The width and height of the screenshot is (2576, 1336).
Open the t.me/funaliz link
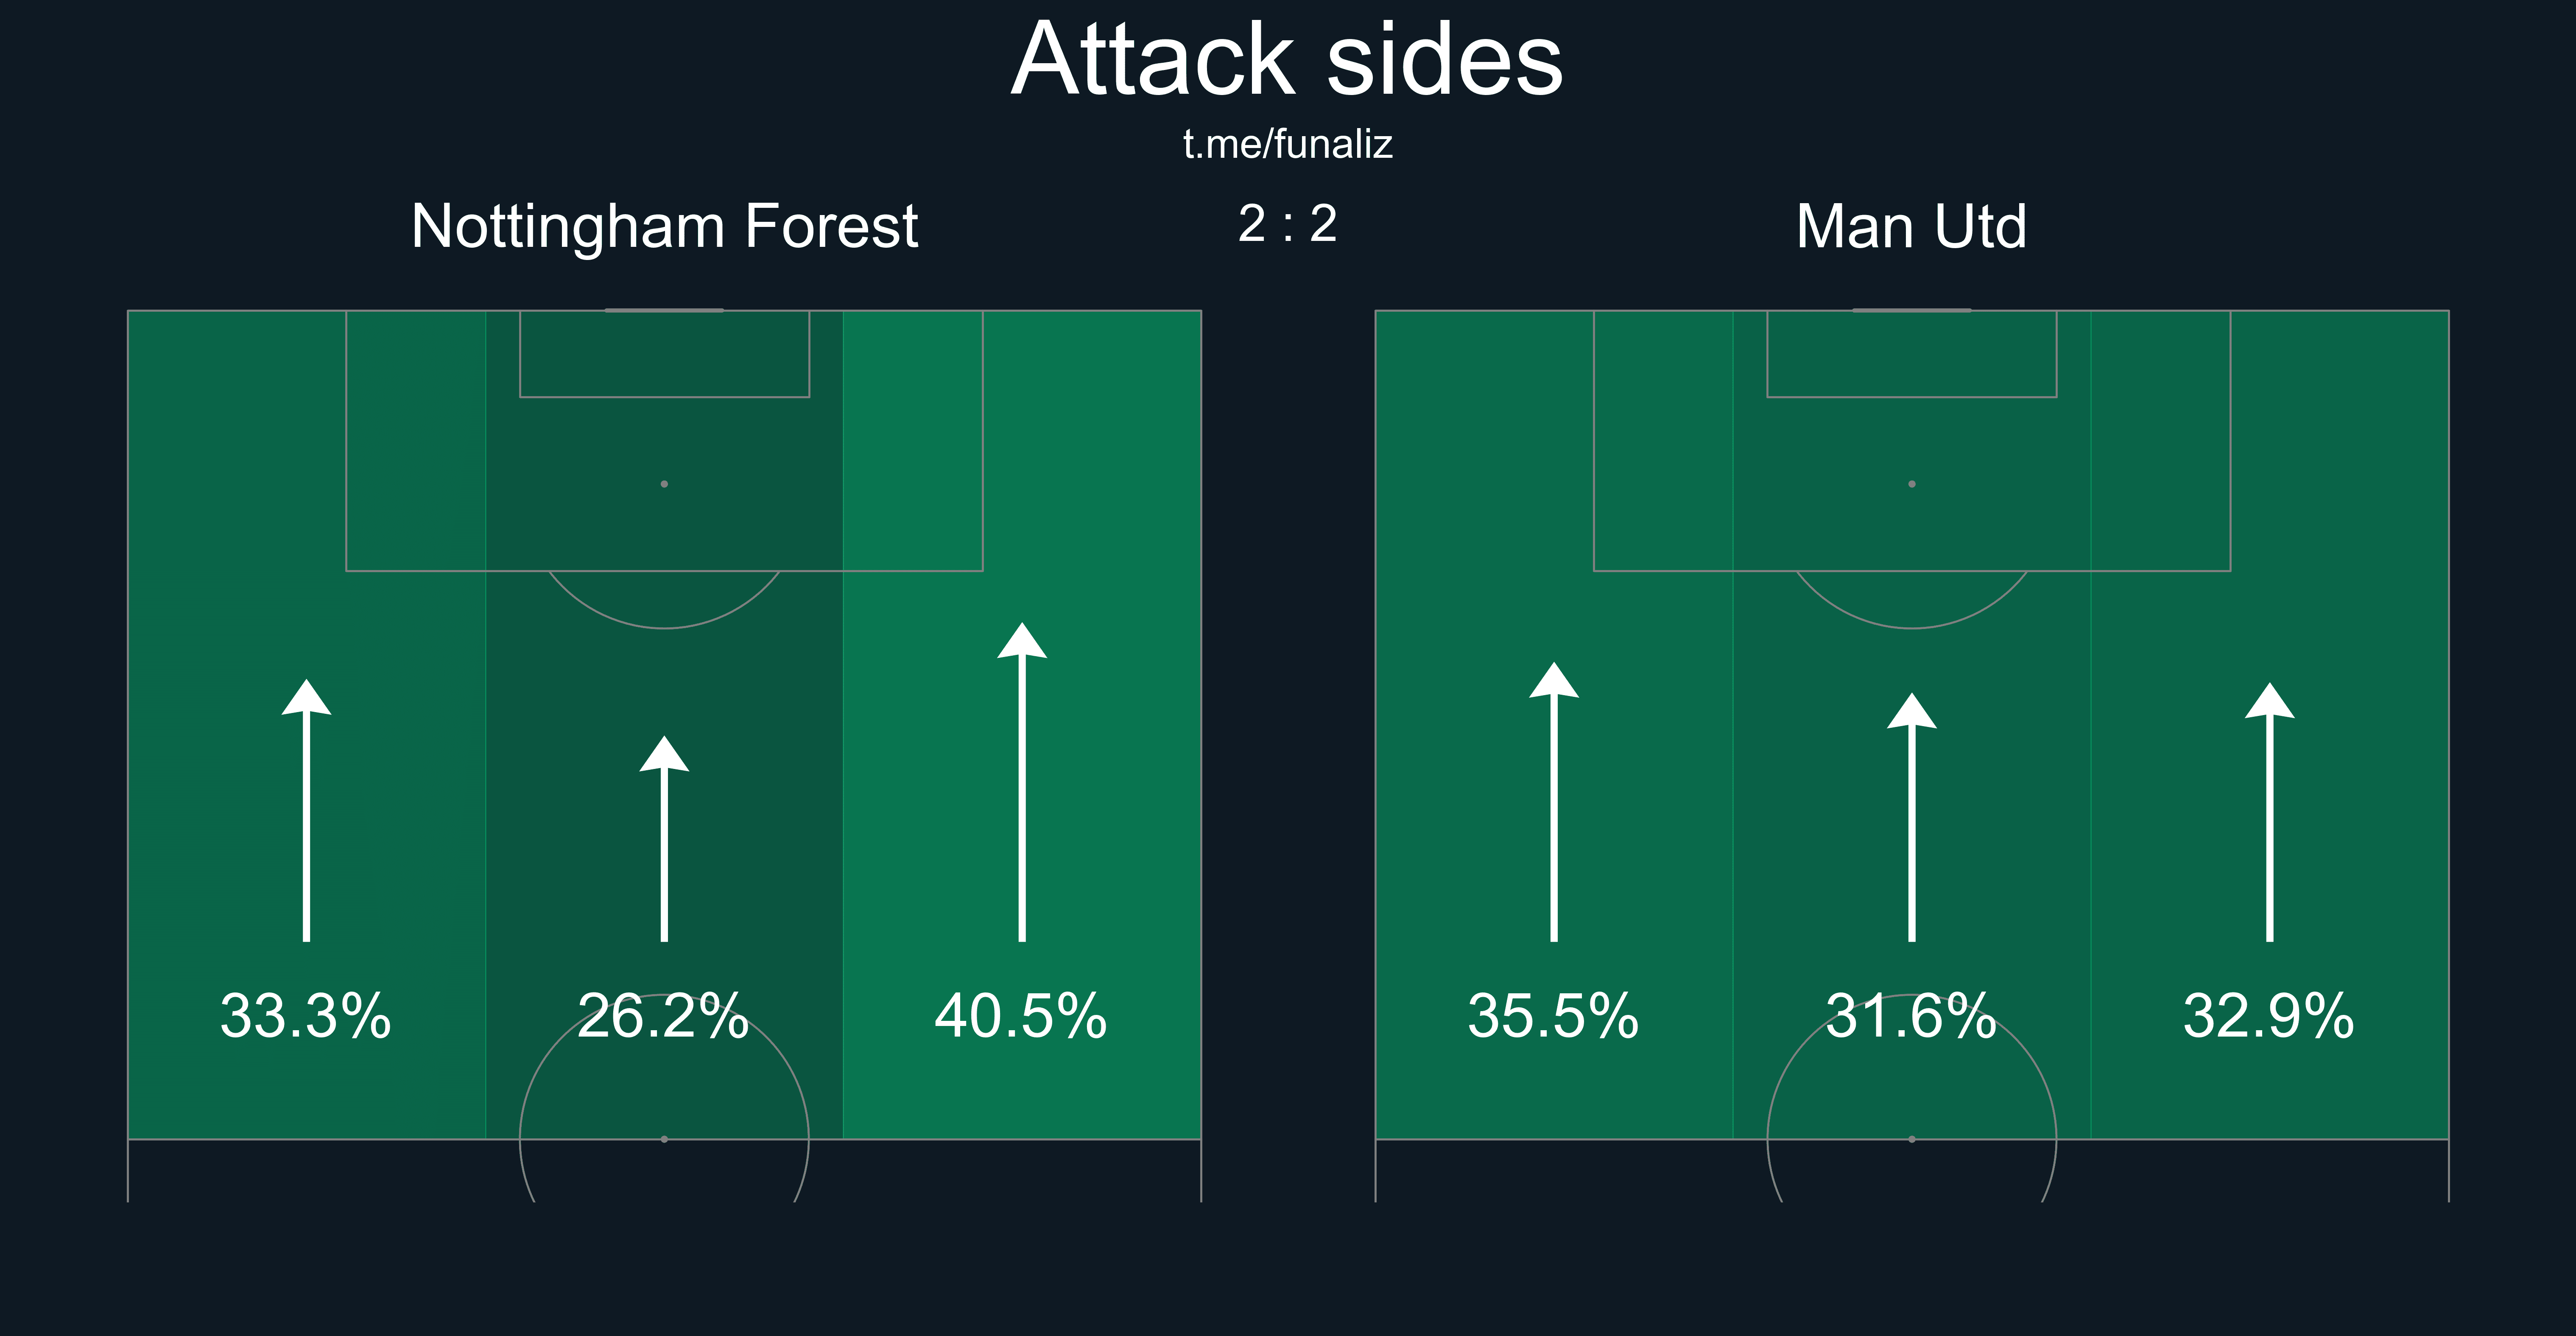[1287, 145]
